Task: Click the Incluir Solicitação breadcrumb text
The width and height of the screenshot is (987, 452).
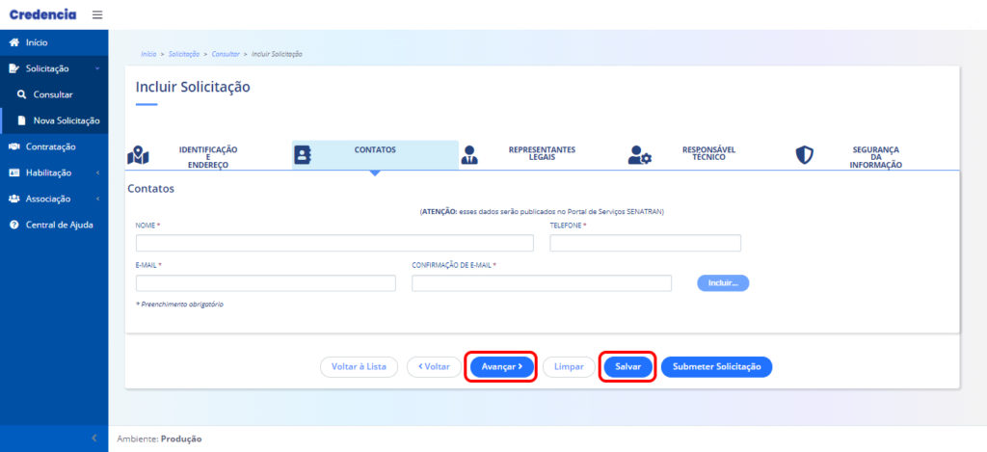Action: [x=277, y=54]
